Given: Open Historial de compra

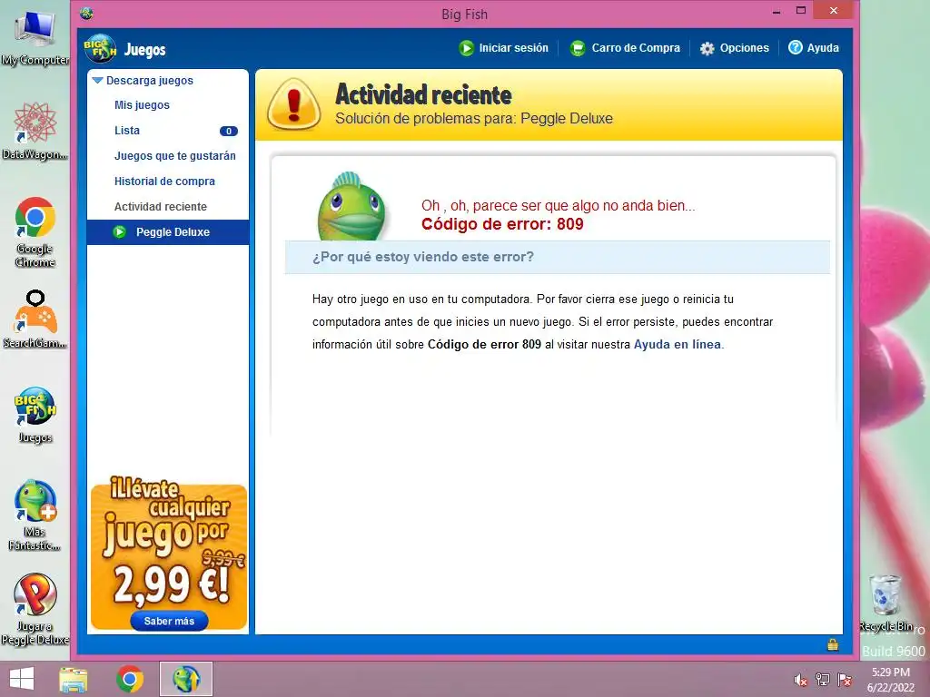Looking at the screenshot, I should click(164, 182).
